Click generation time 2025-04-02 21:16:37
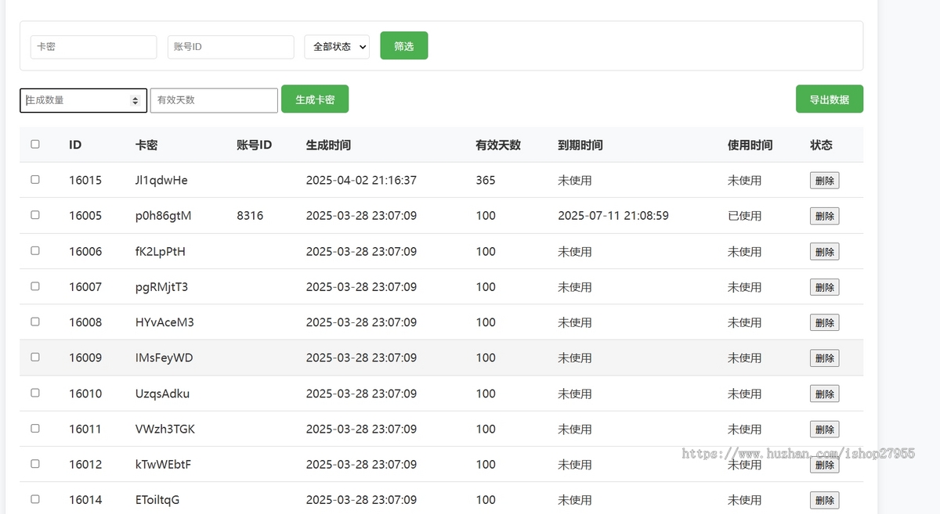The height and width of the screenshot is (514, 940). 361,180
